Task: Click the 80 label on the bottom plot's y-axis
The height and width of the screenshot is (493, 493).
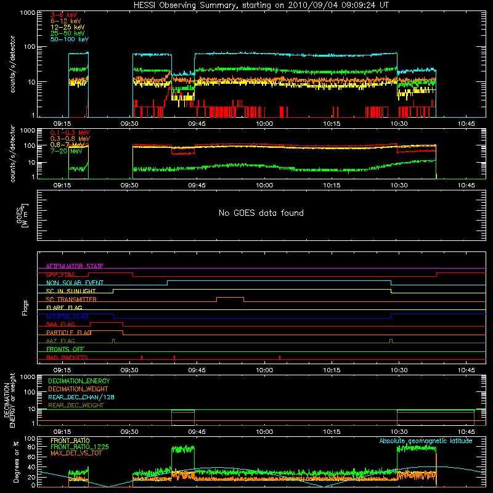Action: (x=32, y=447)
